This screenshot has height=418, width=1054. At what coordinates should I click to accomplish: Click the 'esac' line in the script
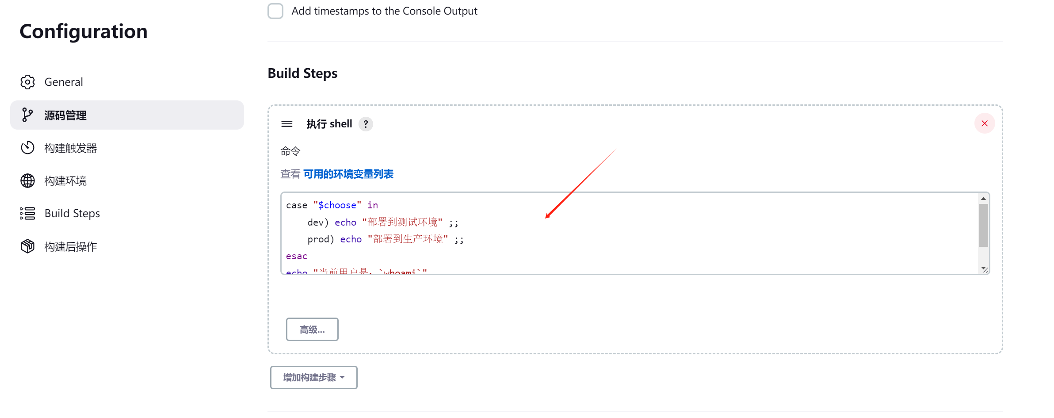[x=296, y=256]
